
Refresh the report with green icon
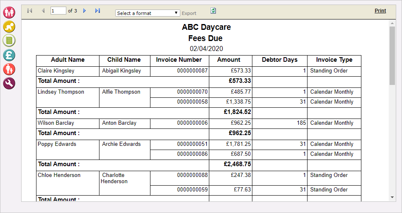tap(213, 10)
